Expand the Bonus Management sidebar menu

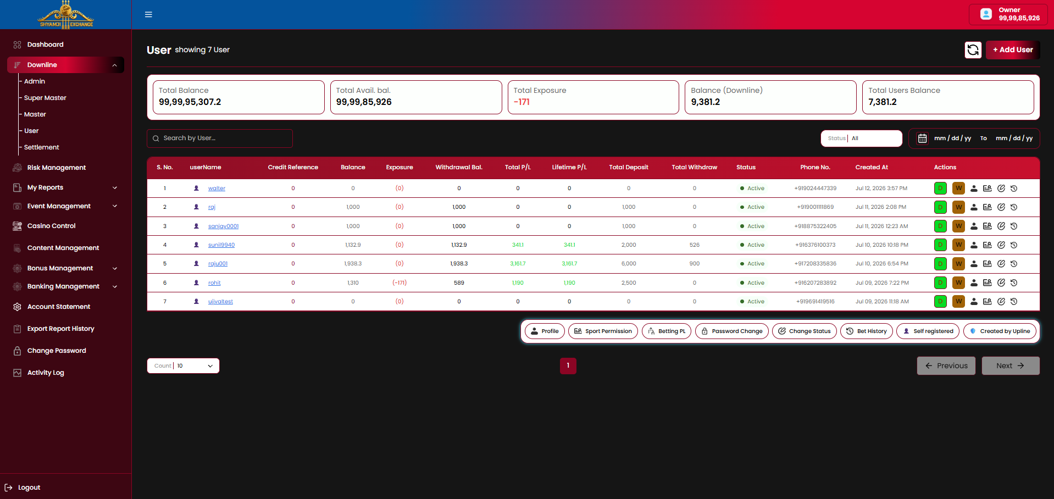tap(65, 268)
